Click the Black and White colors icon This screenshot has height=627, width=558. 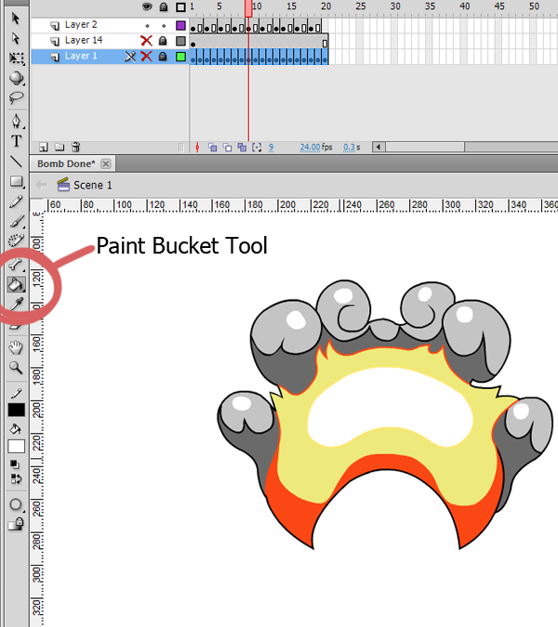tap(15, 464)
